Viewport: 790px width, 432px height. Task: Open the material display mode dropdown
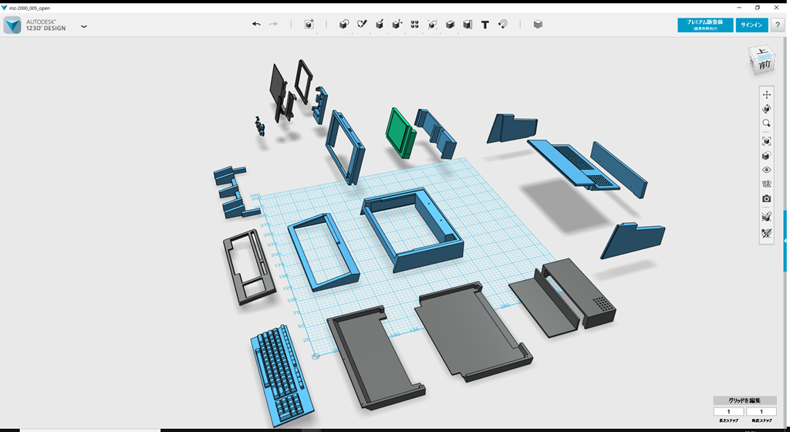[766, 156]
